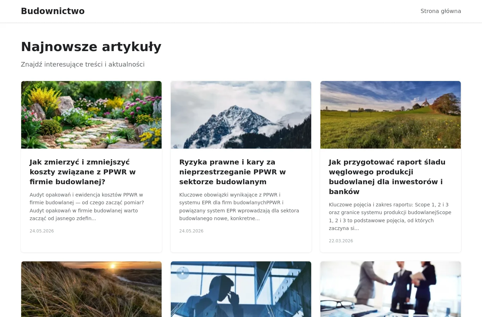Click the 'Najnowsze artykuły' heading
Screen dimensions: 482x317
(91, 46)
